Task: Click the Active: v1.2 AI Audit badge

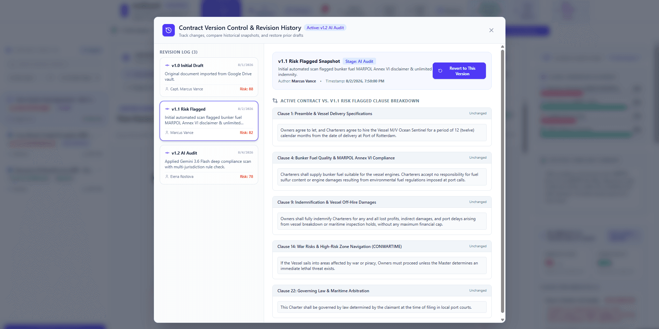Action: (325, 28)
